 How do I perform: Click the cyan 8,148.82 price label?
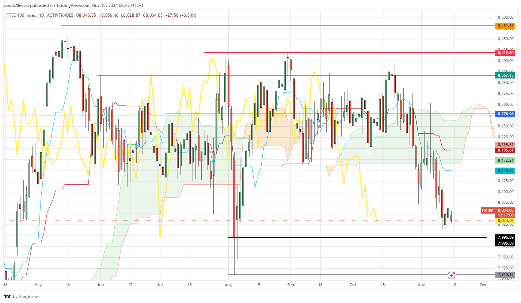point(505,170)
